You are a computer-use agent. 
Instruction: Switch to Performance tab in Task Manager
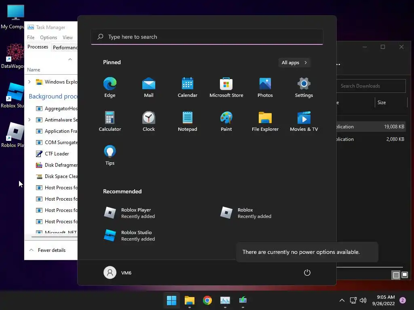coord(65,48)
